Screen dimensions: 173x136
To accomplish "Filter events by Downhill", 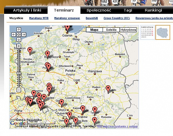I will [x=92, y=18].
